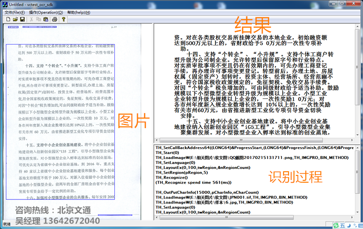Click result text line starting '十四、支持'
This screenshot has height=229, width=363.
coord(260,55)
